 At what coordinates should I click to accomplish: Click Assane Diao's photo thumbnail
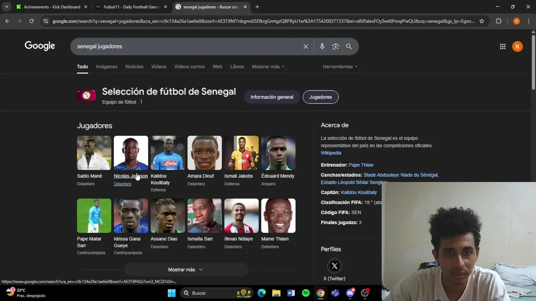tap(168, 216)
